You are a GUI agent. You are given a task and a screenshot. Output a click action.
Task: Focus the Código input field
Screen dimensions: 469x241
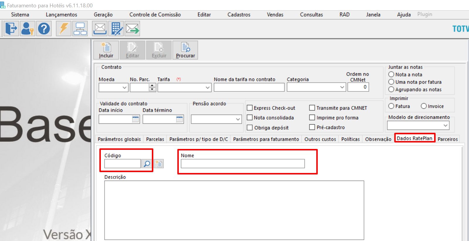pos(123,164)
